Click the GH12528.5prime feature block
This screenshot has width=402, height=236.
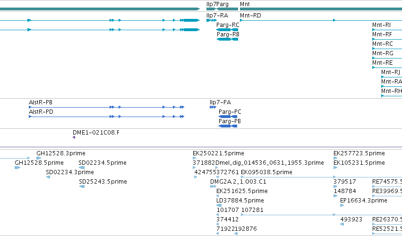pos(17,168)
